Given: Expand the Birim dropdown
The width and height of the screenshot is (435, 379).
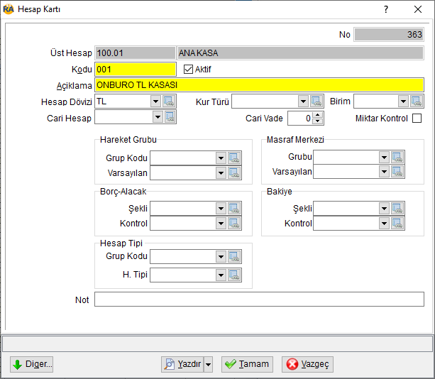Looking at the screenshot, I should (x=403, y=101).
